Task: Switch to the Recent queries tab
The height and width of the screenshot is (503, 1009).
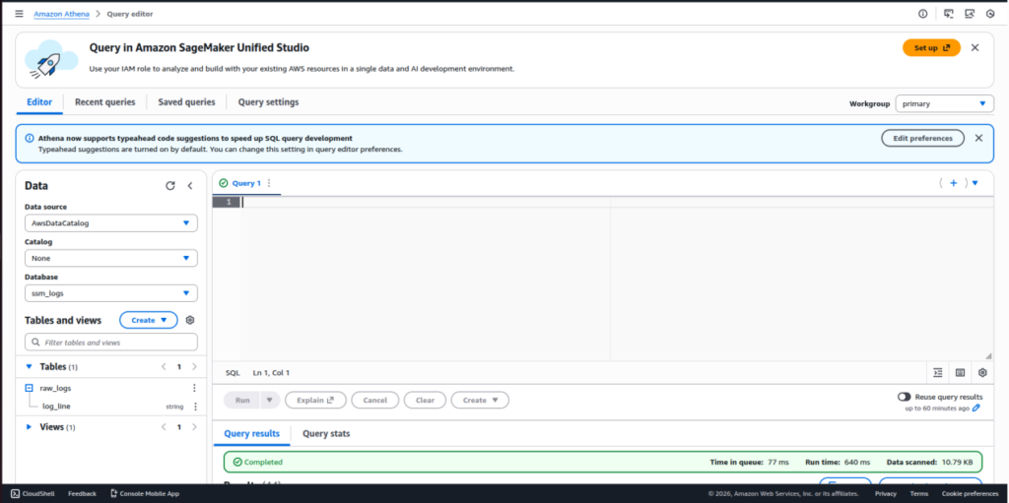Action: 104,102
